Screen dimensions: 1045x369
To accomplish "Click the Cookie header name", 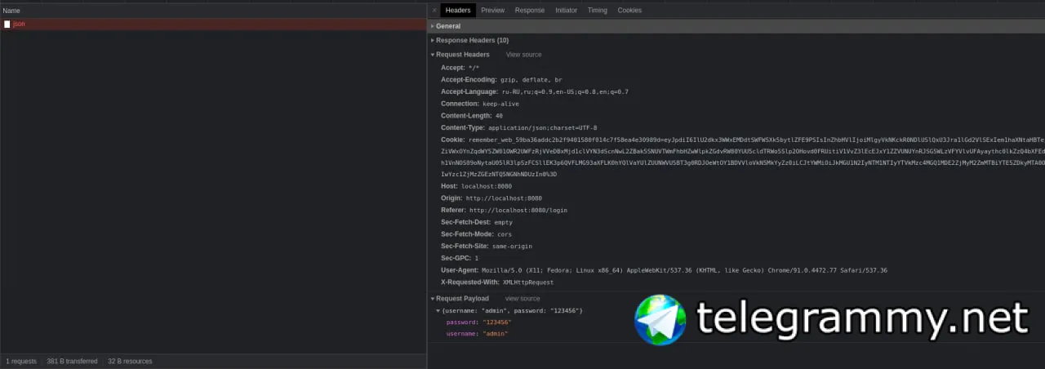I will point(452,140).
